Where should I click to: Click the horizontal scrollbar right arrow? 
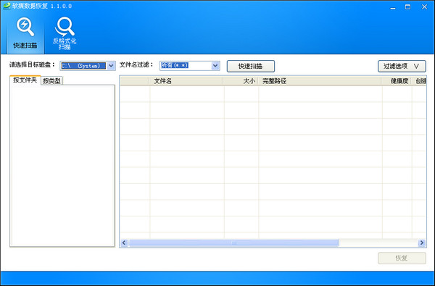(422, 243)
